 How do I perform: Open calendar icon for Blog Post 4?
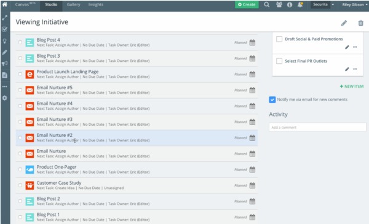252,43
